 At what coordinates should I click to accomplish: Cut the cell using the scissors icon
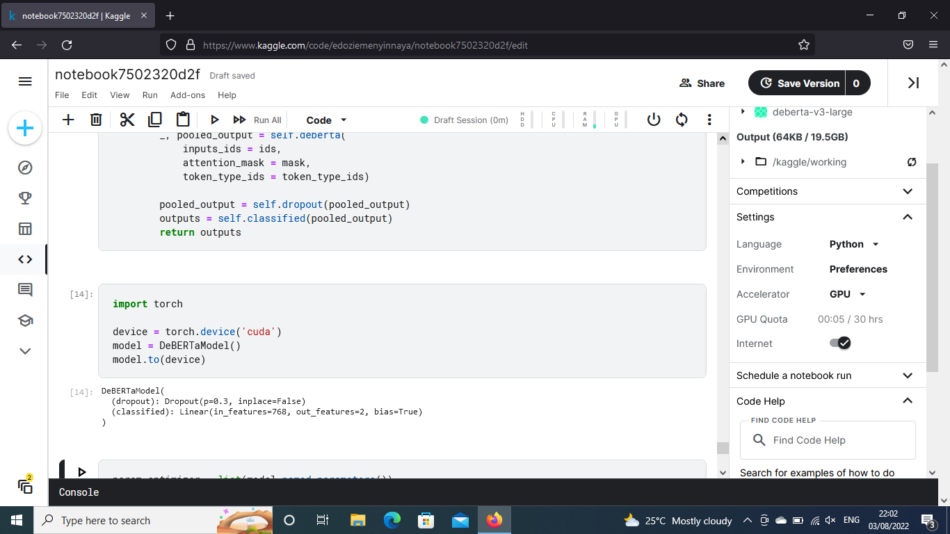click(x=127, y=120)
